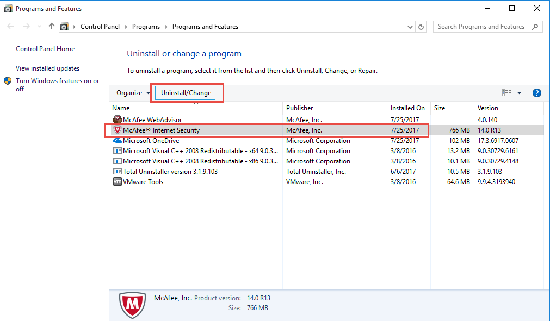Click the Visual C++ 2008 x64 icon
The height and width of the screenshot is (321, 550).
tap(117, 151)
